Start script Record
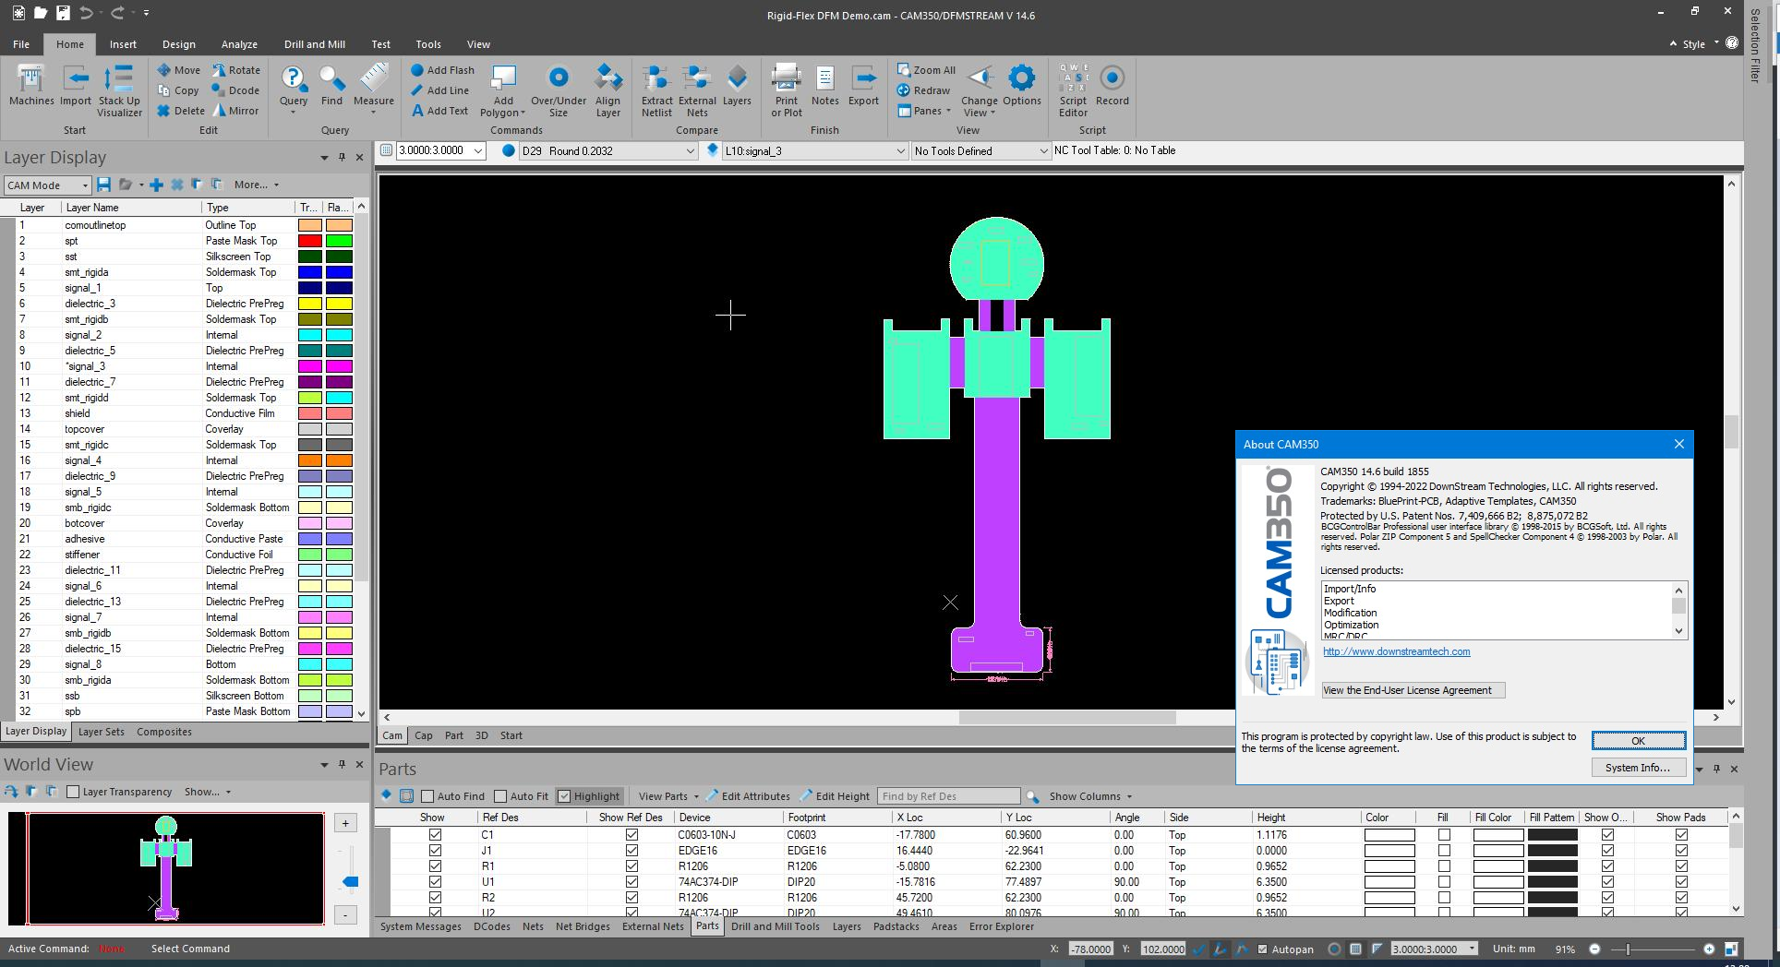 tap(1112, 85)
